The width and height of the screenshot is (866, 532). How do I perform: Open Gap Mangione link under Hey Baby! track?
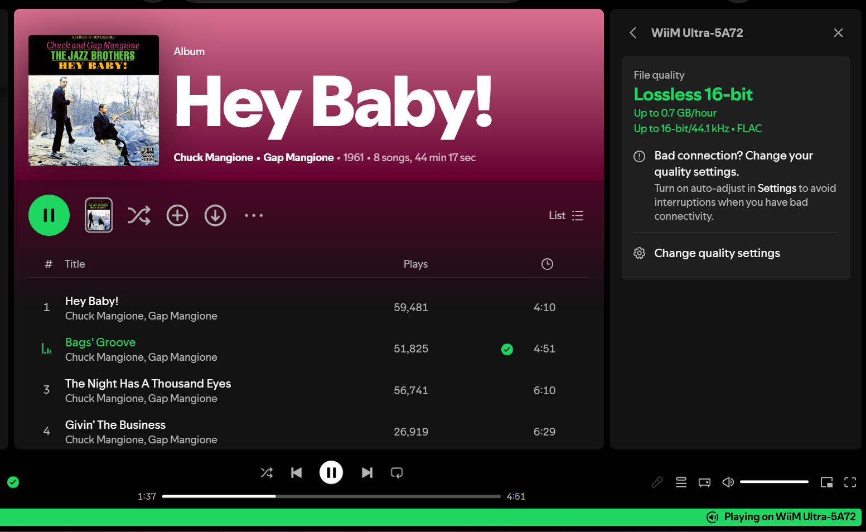182,316
